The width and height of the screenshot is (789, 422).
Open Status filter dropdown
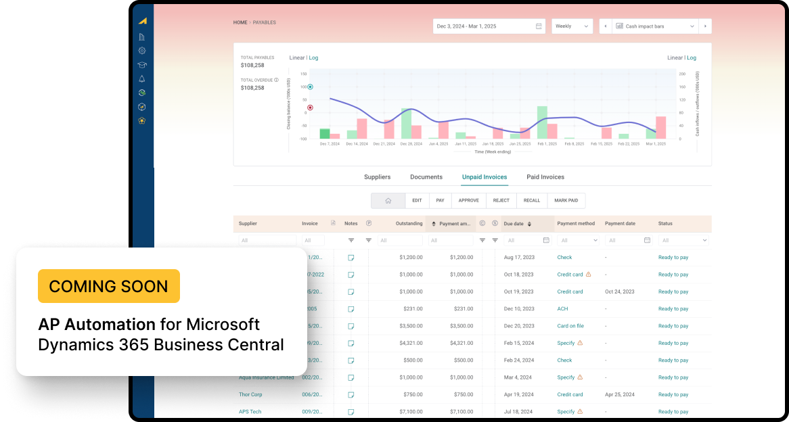coord(683,241)
